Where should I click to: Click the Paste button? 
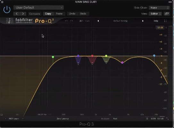tap(59, 14)
